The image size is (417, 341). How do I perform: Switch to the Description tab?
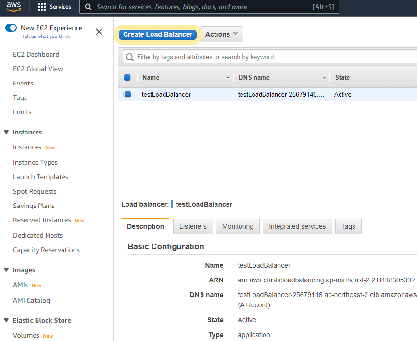[x=145, y=226]
